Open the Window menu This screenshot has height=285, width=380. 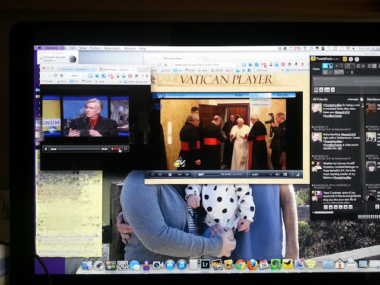point(130,49)
